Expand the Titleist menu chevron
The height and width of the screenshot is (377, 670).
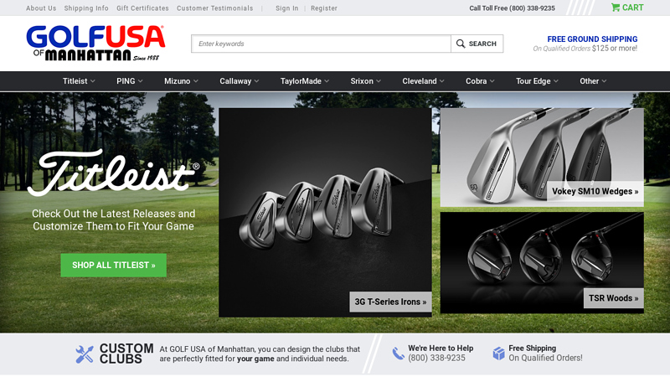click(x=93, y=81)
